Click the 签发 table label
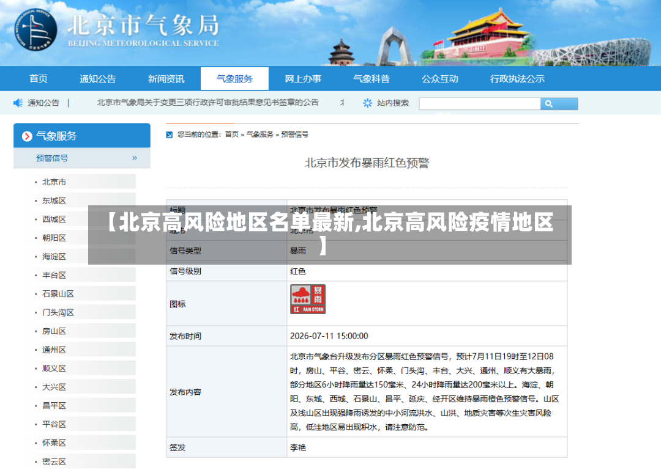 (177, 447)
